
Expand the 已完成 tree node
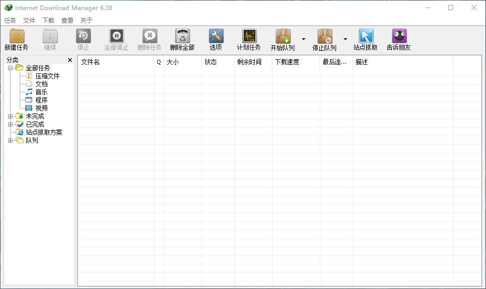11,124
